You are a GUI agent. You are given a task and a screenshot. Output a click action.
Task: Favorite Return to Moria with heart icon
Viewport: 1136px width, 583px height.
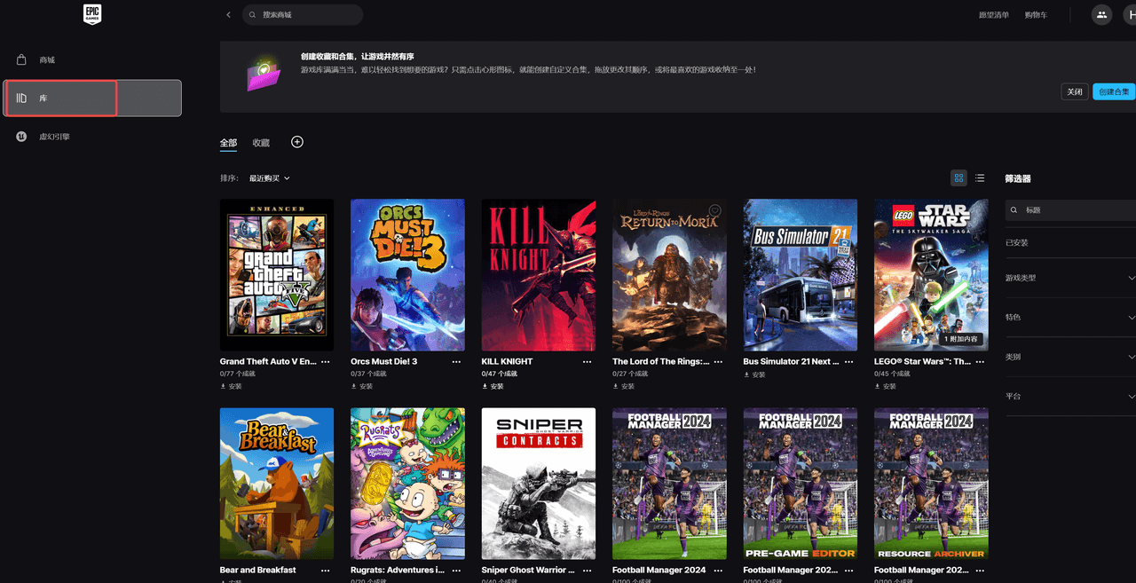point(715,211)
